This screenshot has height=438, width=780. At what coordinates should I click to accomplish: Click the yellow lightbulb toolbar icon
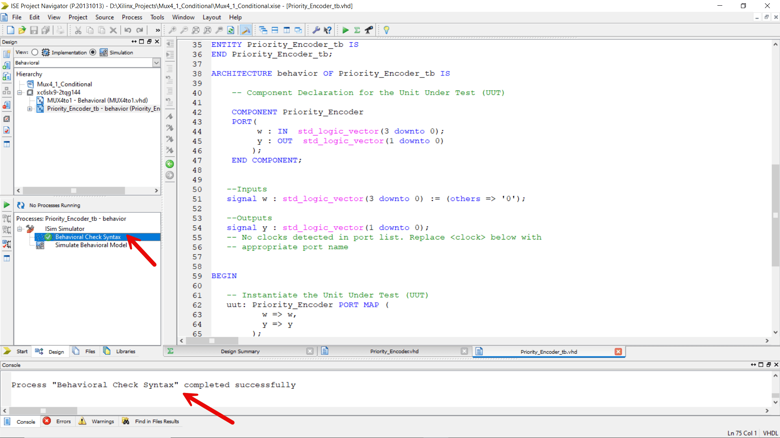click(x=386, y=30)
